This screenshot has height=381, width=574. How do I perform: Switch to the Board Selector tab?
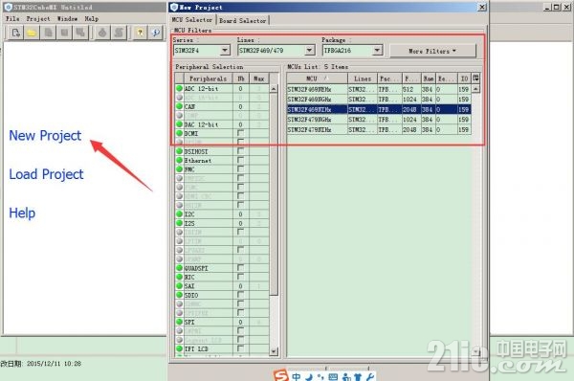coord(243,20)
